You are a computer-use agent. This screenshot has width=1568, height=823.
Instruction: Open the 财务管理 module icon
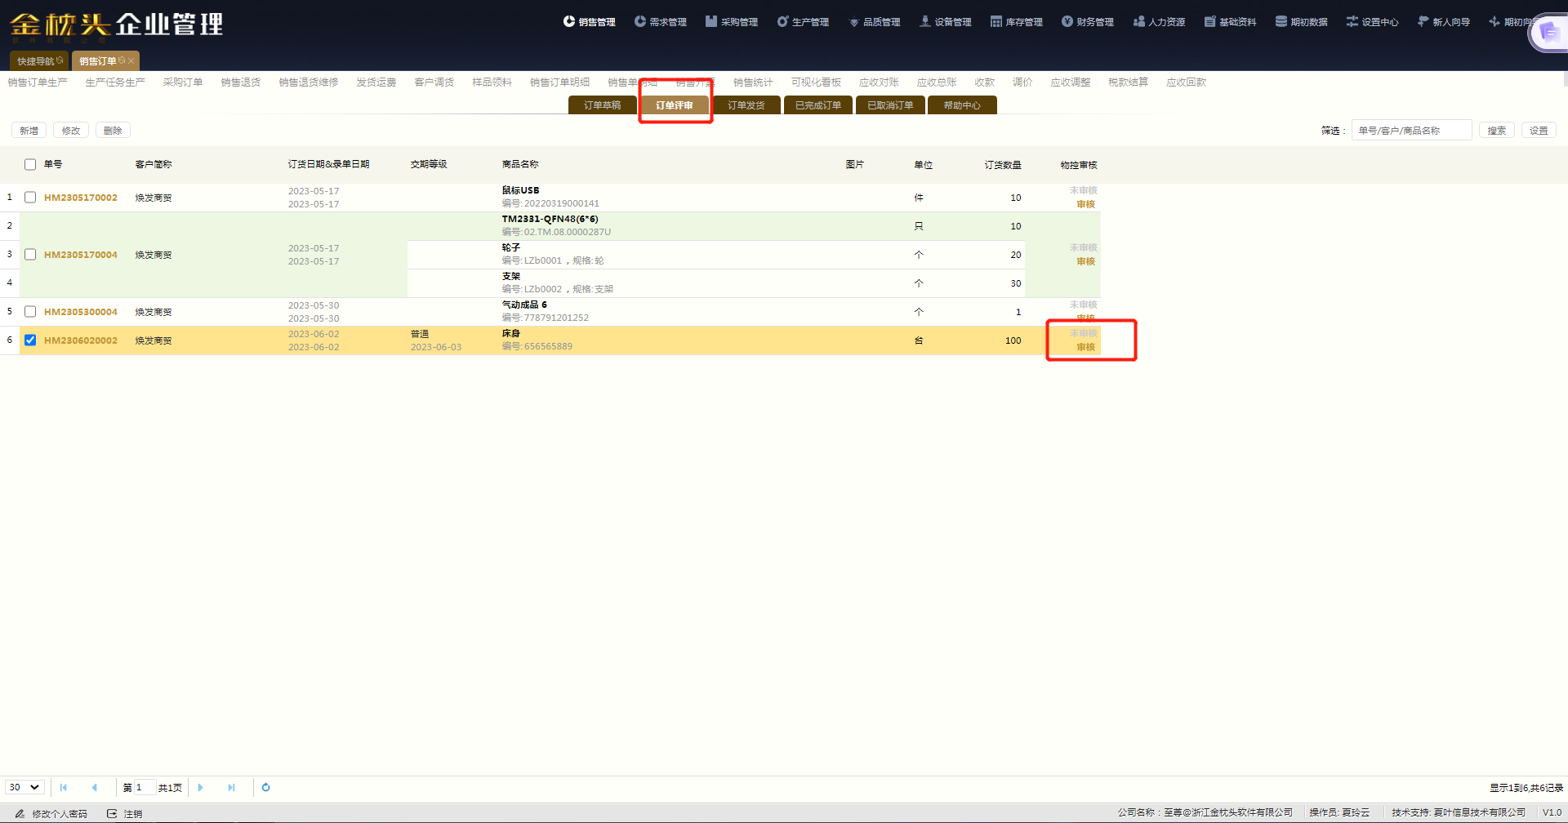pyautogui.click(x=1067, y=21)
